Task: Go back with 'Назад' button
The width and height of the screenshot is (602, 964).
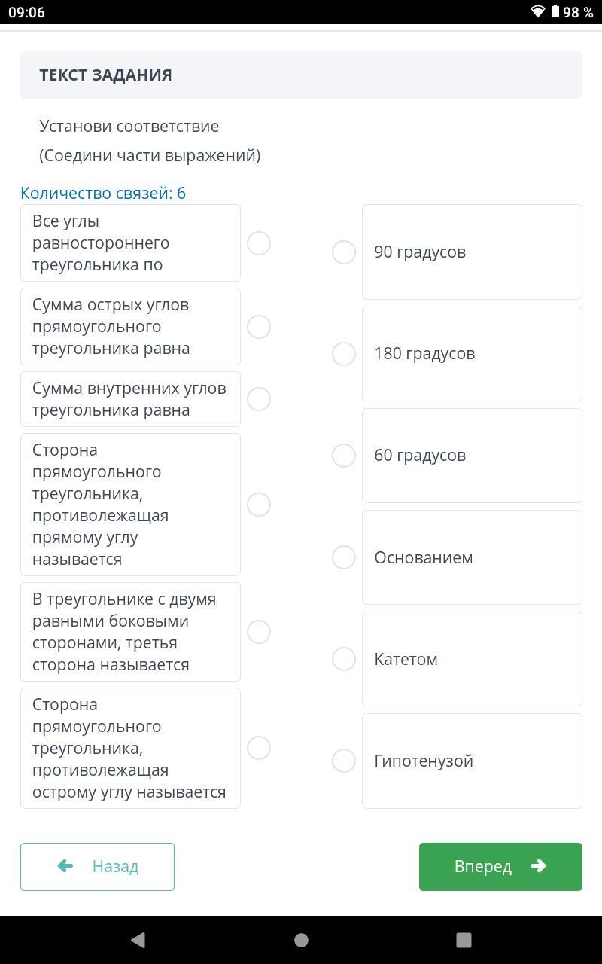Action: (97, 866)
